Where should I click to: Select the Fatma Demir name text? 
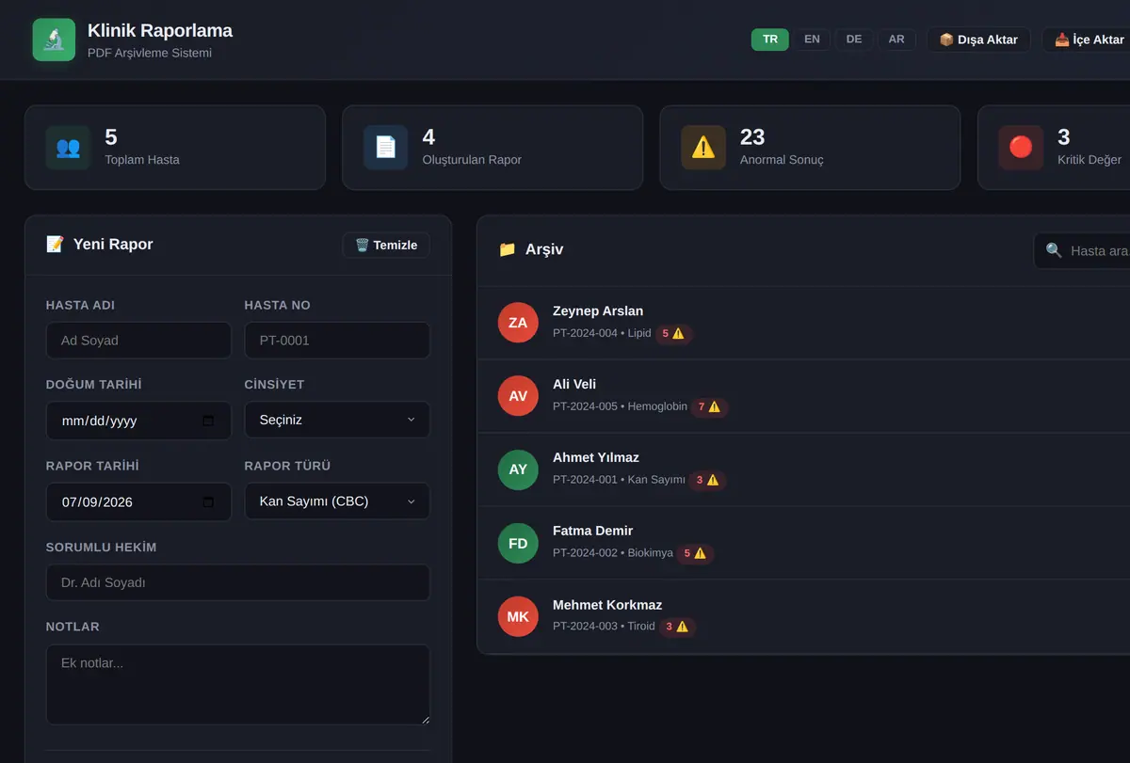[592, 531]
